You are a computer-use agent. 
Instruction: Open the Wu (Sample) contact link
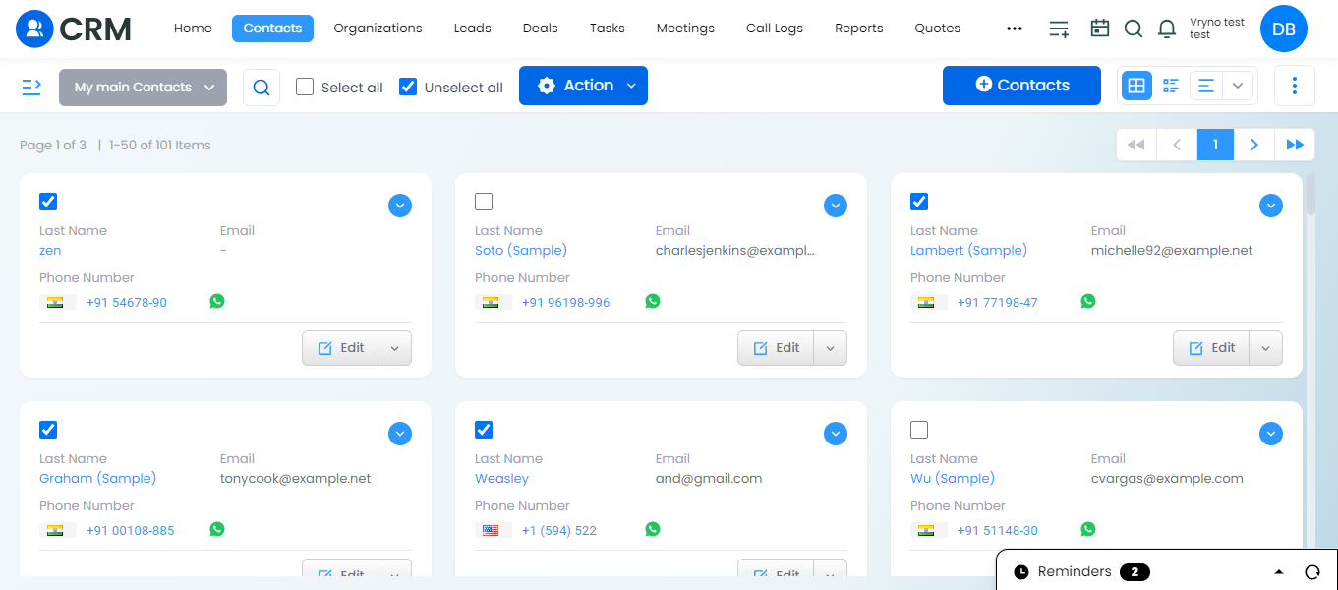953,479
